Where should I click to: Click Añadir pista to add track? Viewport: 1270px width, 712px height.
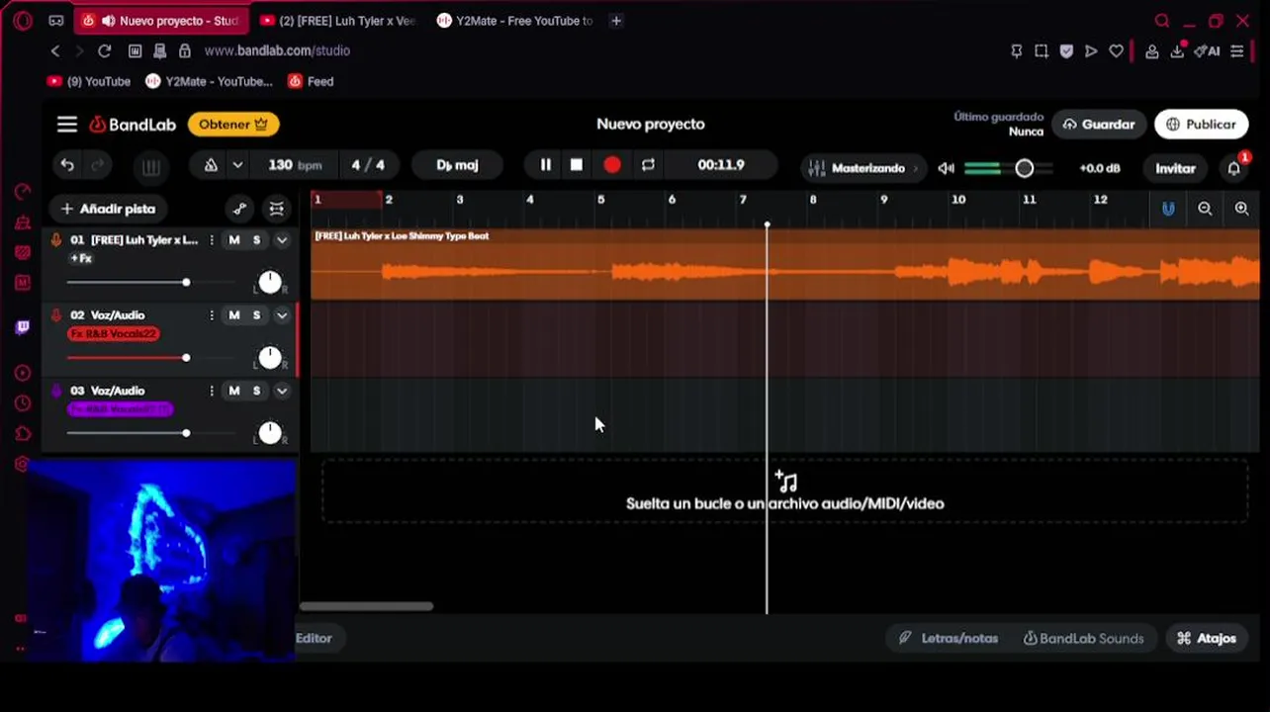109,209
